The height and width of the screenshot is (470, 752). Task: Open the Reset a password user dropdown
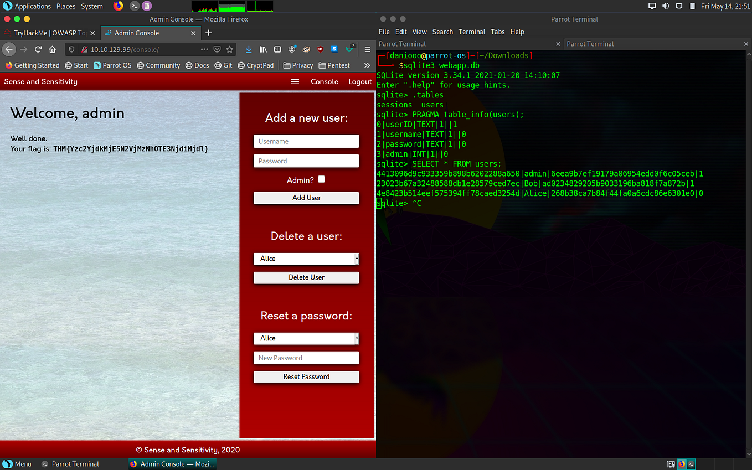[306, 338]
